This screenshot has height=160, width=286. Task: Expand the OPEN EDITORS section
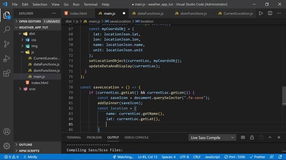click(x=38, y=21)
